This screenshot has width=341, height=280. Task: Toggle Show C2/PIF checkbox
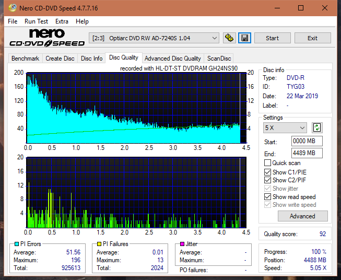click(x=267, y=180)
